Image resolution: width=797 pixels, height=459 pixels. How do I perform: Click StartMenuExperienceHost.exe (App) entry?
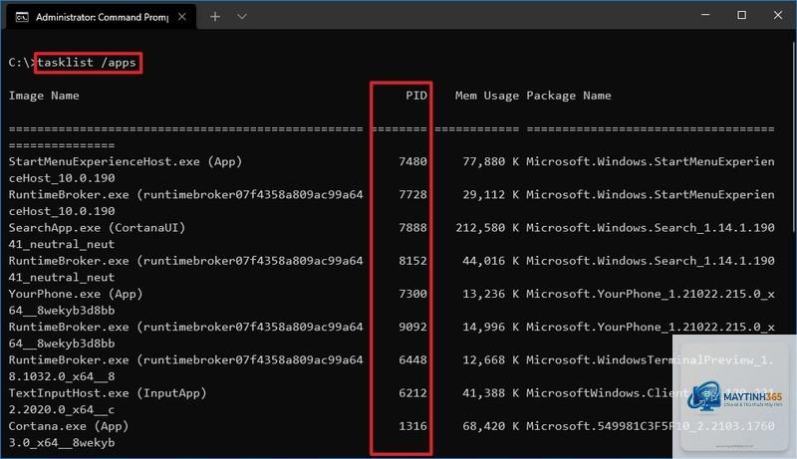pos(126,161)
